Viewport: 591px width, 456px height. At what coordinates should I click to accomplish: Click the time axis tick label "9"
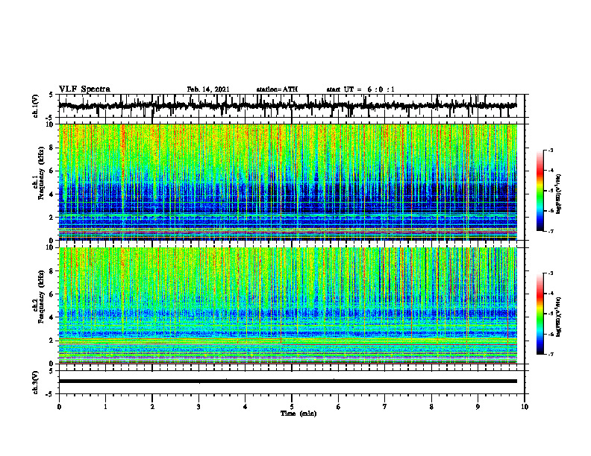478,407
